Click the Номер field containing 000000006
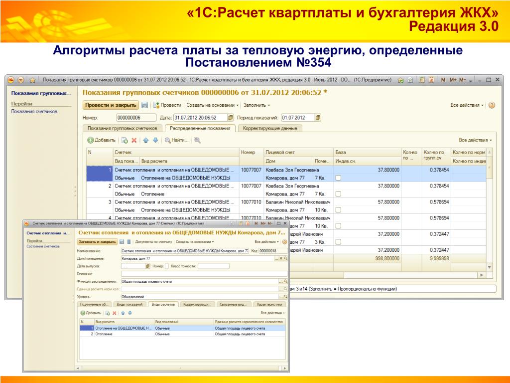510x383 pixels. [136, 118]
